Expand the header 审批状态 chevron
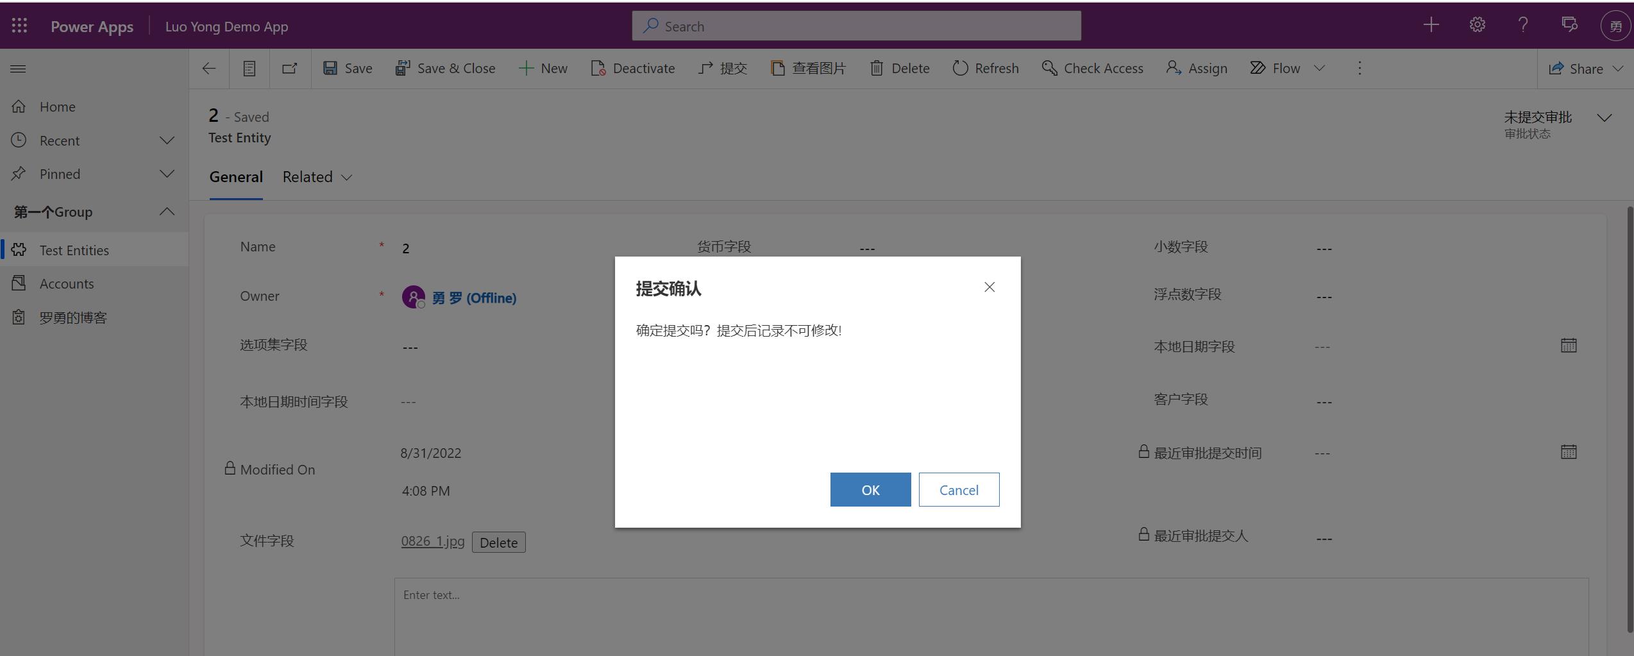 pyautogui.click(x=1605, y=118)
